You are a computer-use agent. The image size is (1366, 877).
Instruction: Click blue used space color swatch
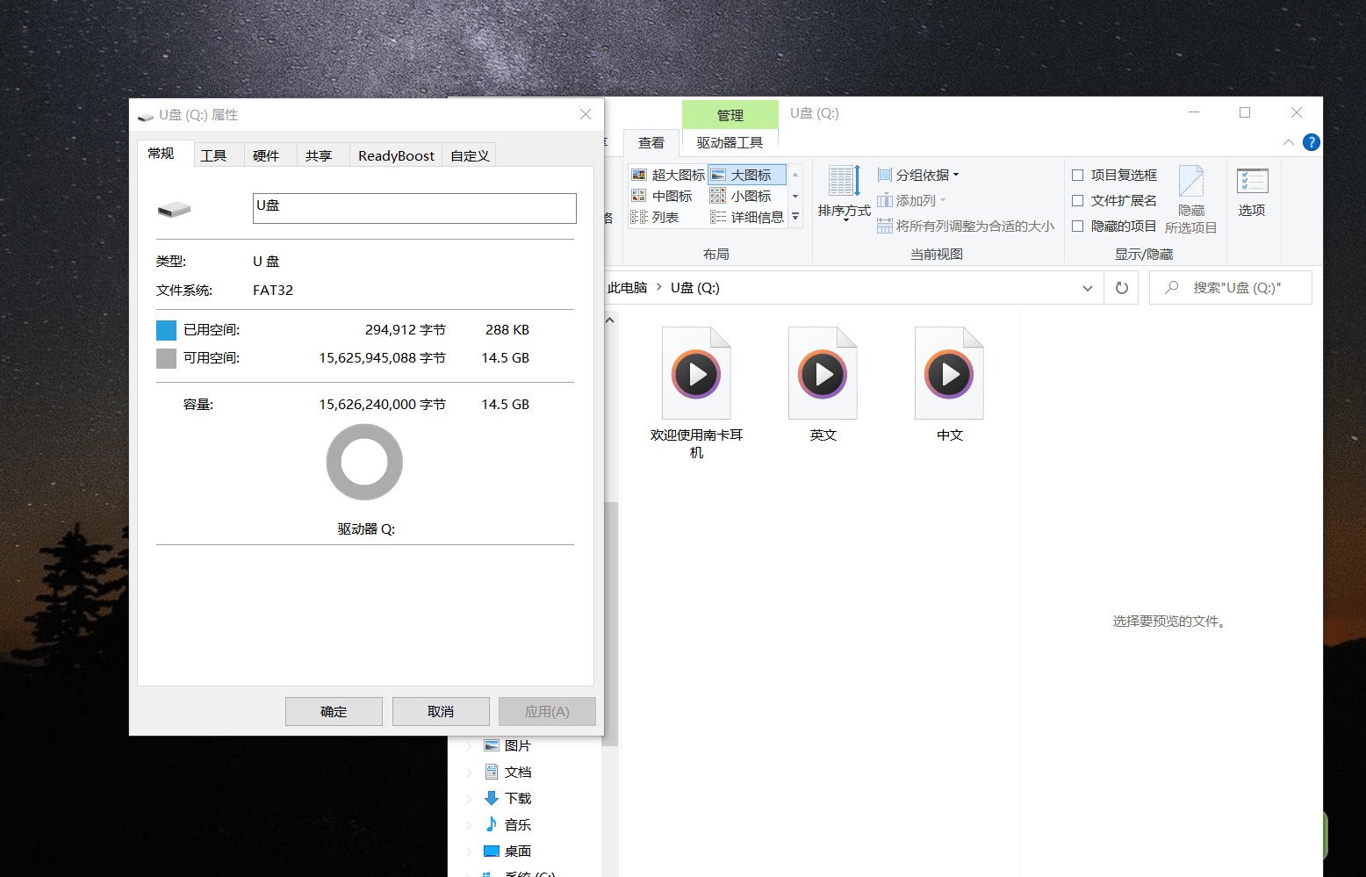click(x=166, y=330)
